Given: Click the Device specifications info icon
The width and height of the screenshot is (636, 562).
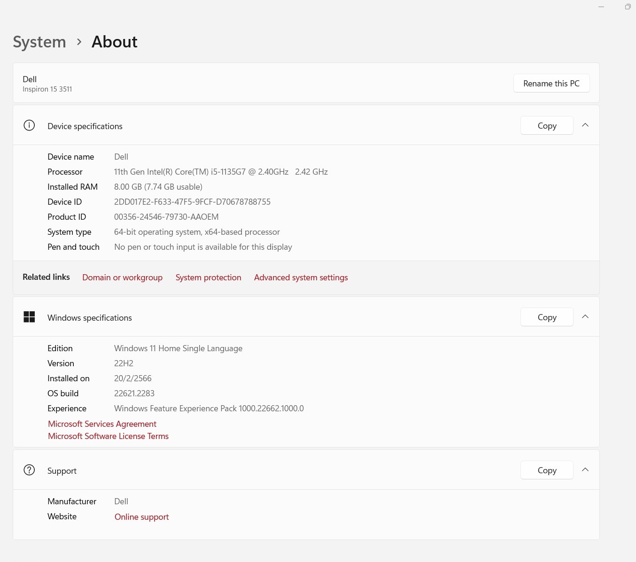Looking at the screenshot, I should 29,125.
